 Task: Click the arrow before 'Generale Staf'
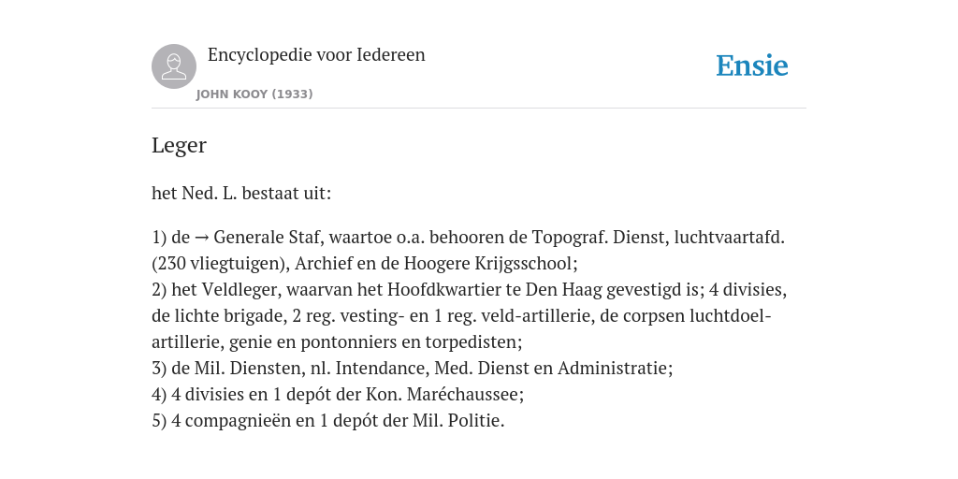click(202, 237)
